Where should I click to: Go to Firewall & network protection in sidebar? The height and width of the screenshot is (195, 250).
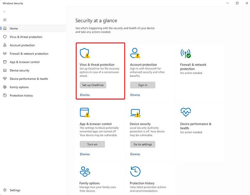coord(33,53)
